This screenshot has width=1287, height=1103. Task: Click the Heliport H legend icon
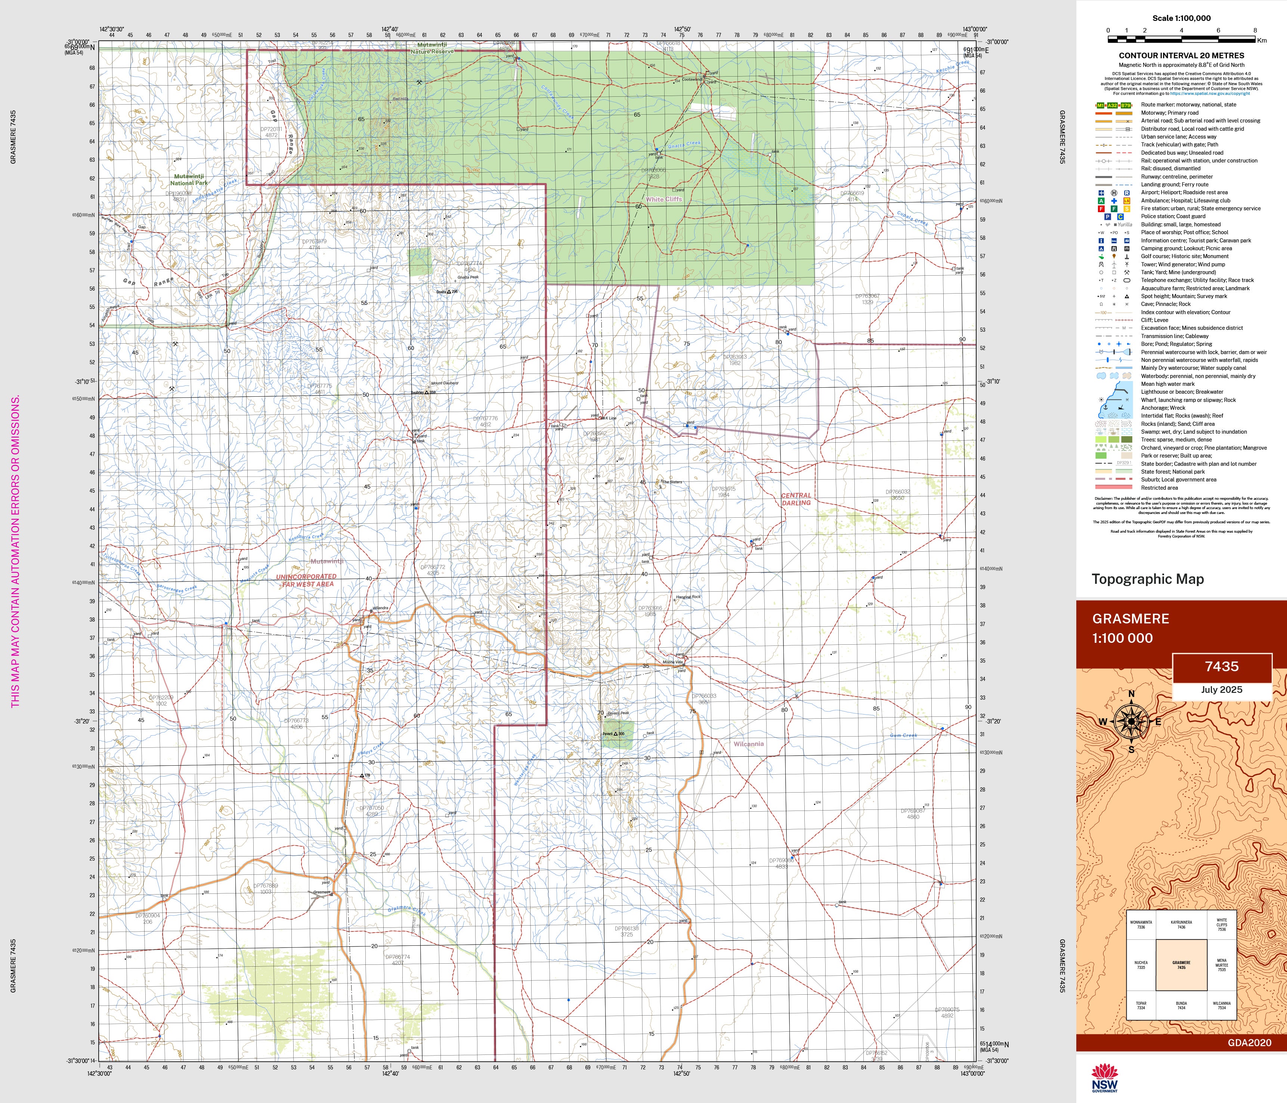click(x=1114, y=192)
